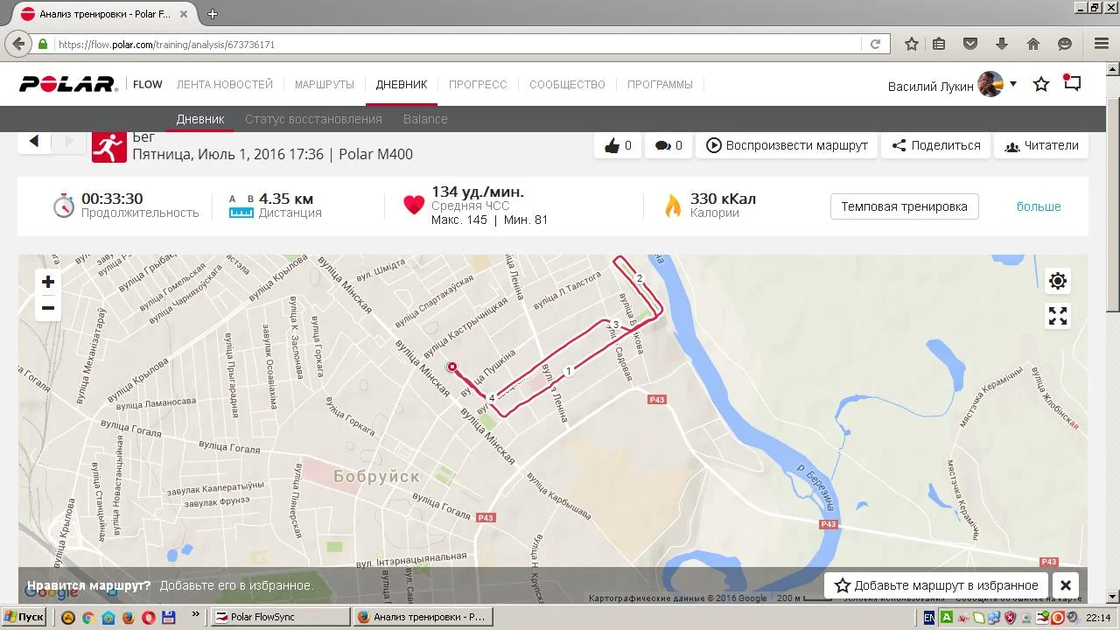Expand more stats via больше link
The width and height of the screenshot is (1120, 630).
click(x=1039, y=206)
